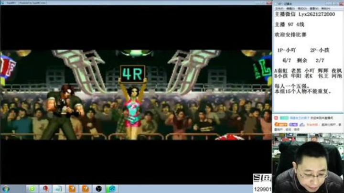The width and height of the screenshot is (344, 193).
Task: Open the 格式 menu in Notepad
Action: pos(302,9)
